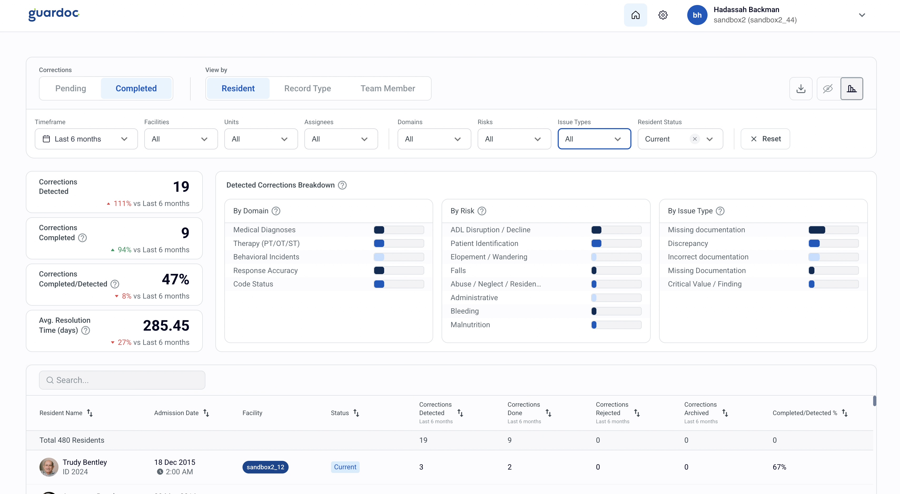The width and height of the screenshot is (900, 494).
Task: Click the Reset filters button
Action: 765,139
